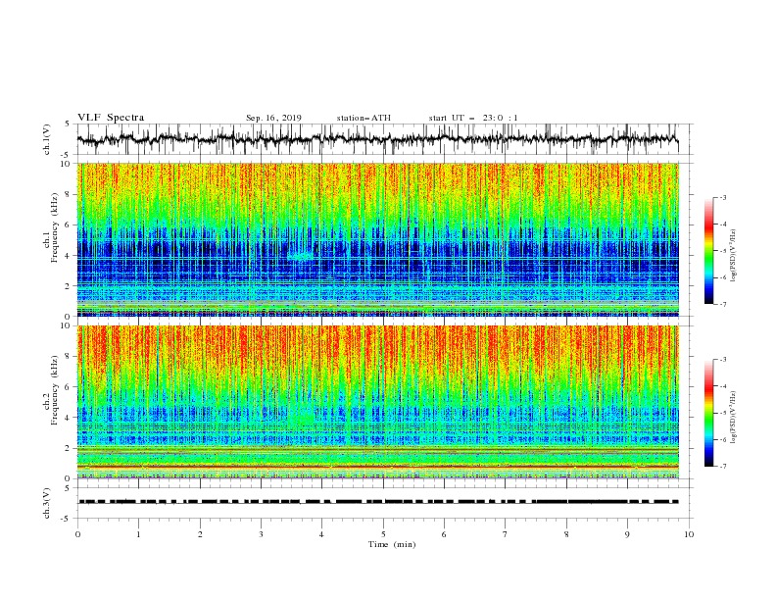Click the "station=ATH" header label
This screenshot has height=600, width=776.
coord(364,118)
